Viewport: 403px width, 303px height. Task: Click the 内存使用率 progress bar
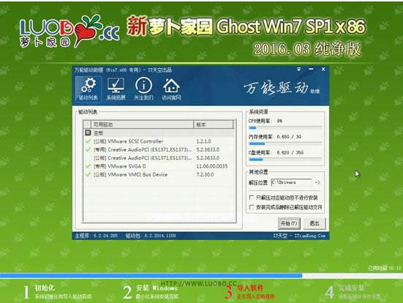point(285,143)
